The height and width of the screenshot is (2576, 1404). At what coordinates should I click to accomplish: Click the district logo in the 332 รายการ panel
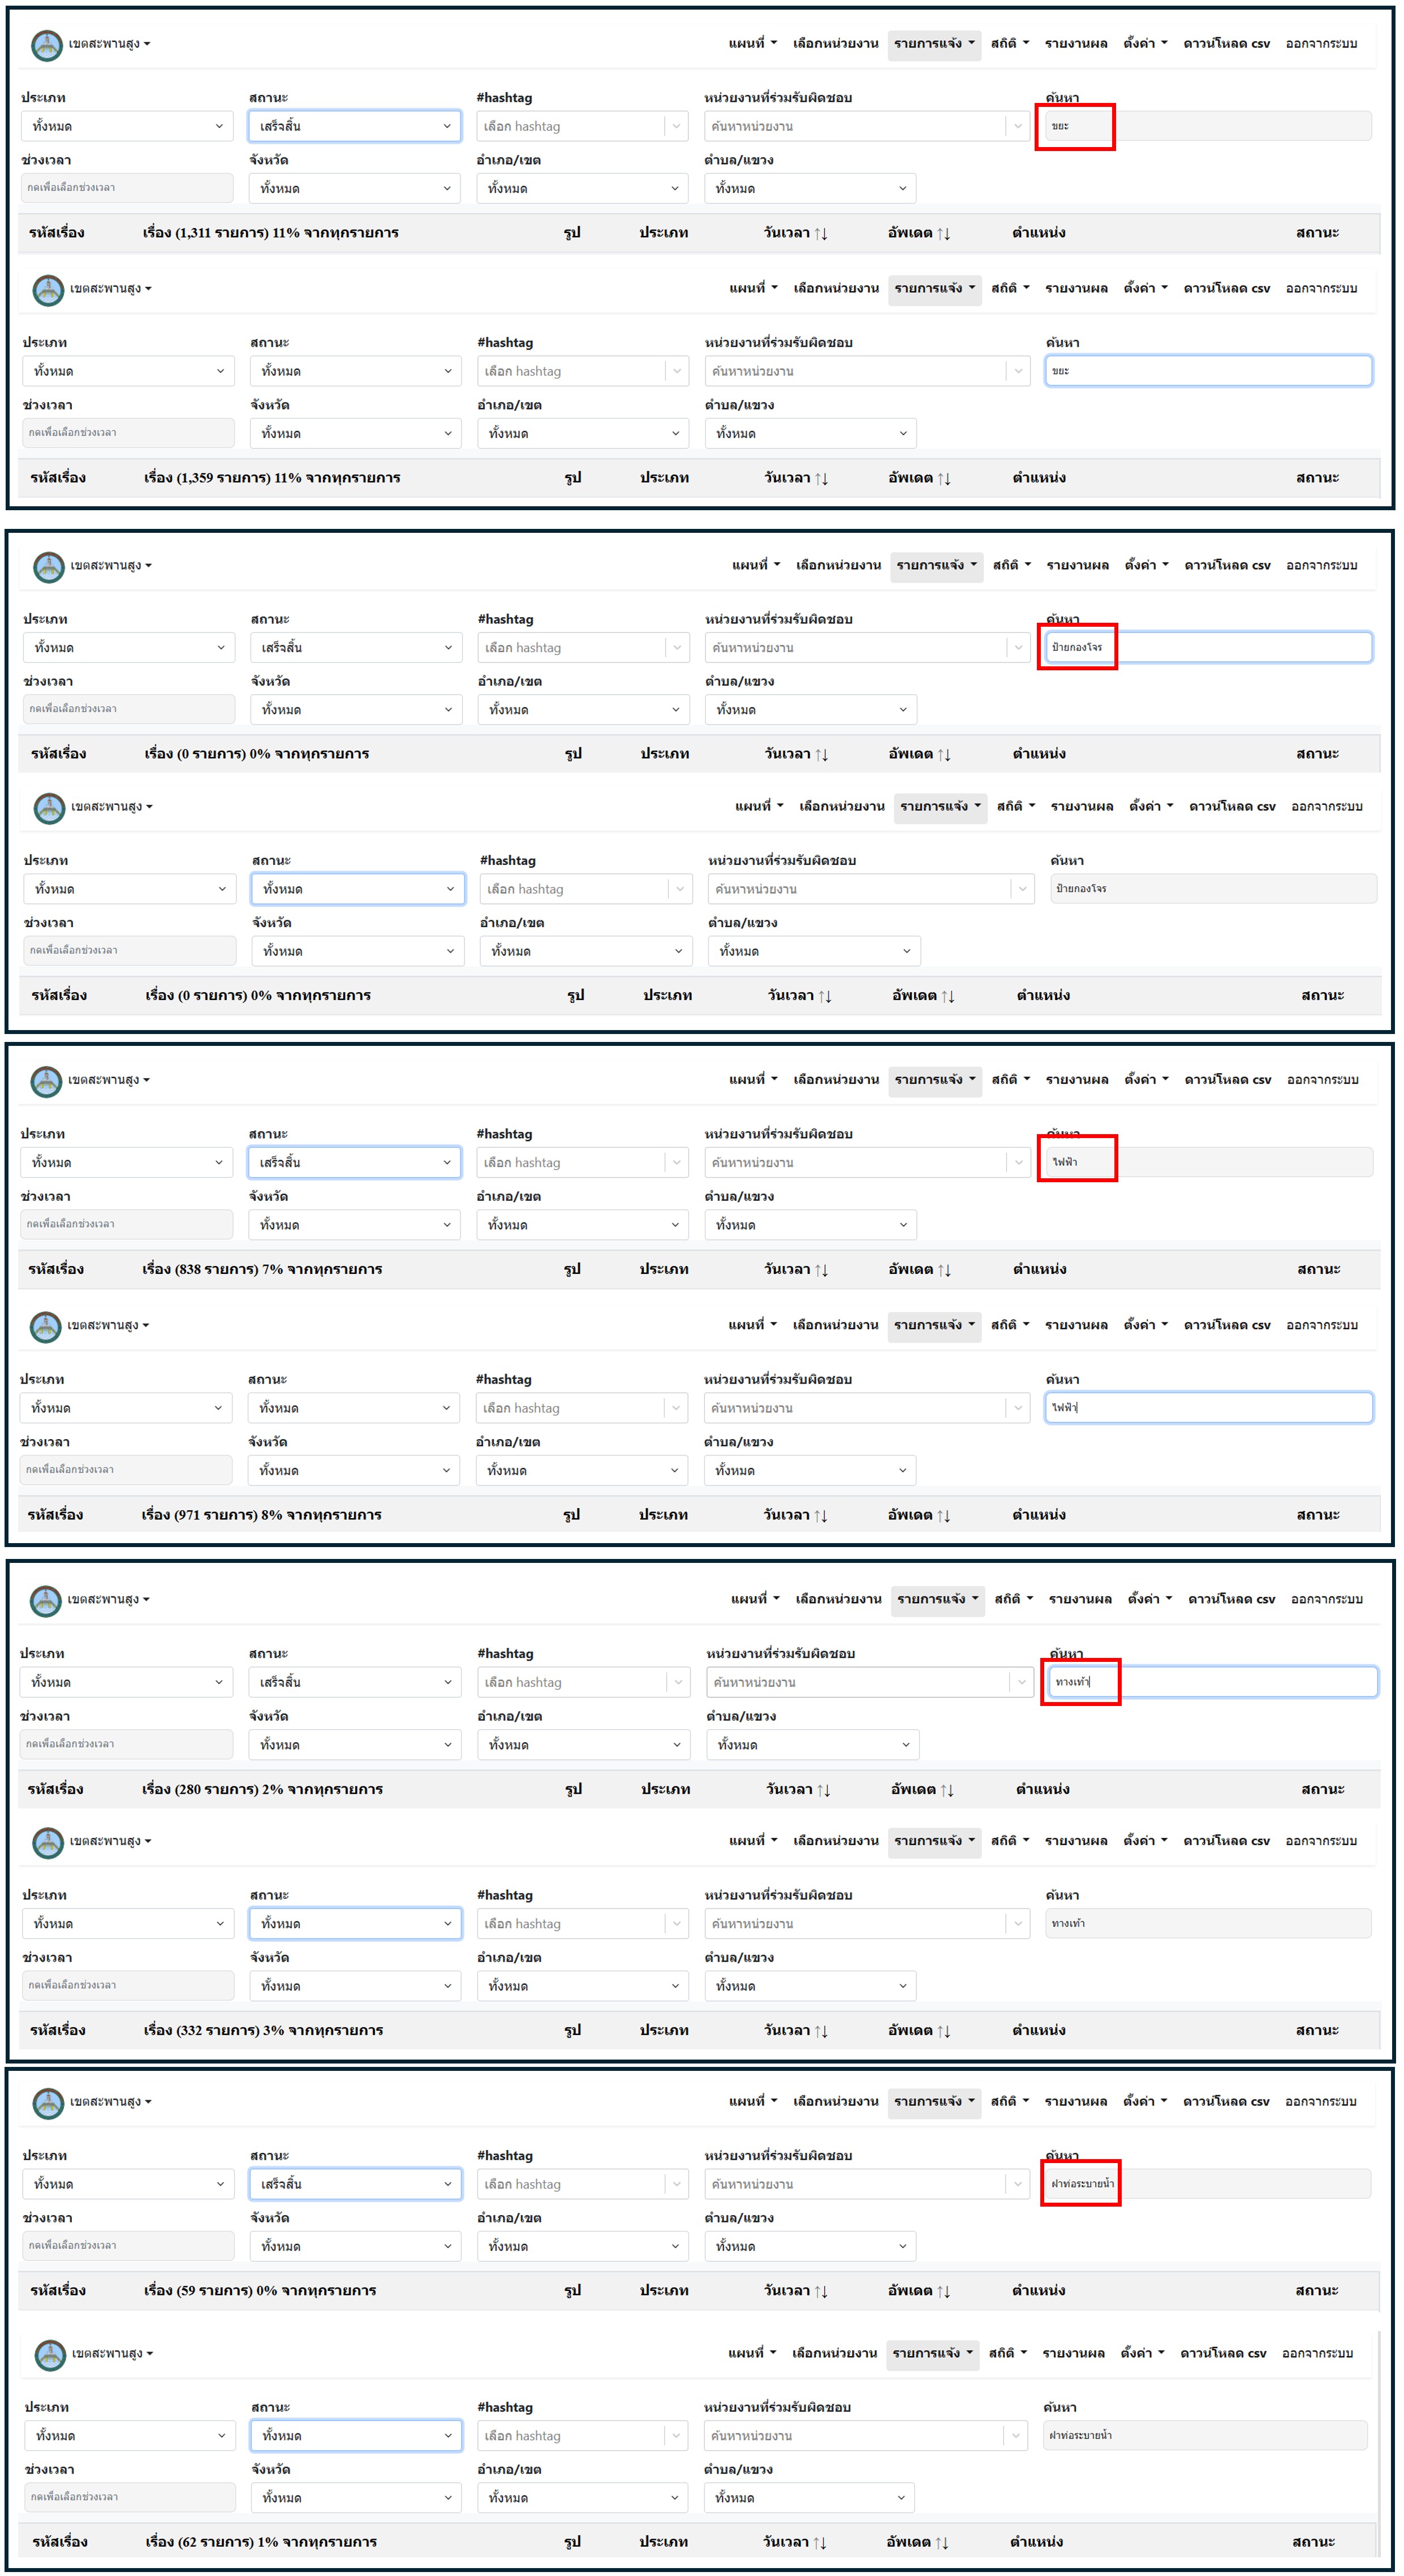pyautogui.click(x=48, y=1842)
